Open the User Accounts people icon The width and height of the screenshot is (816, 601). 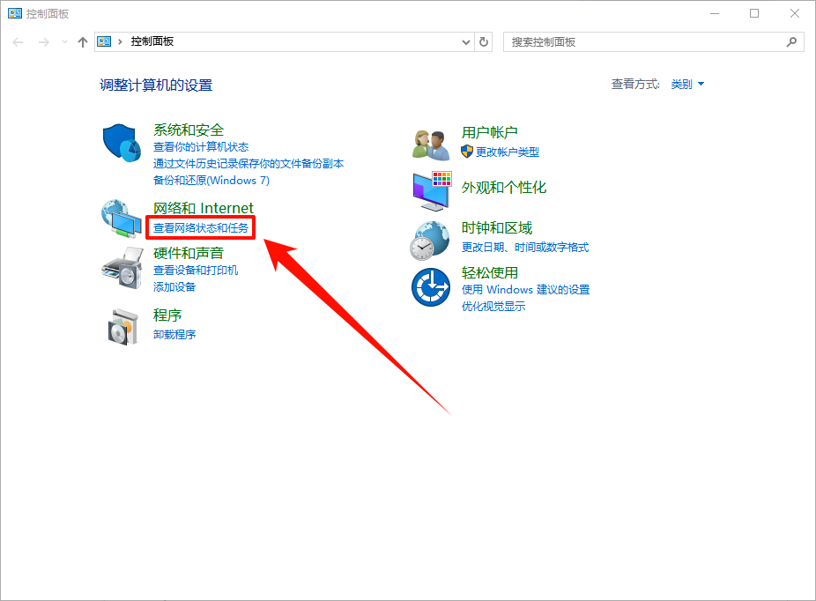click(431, 145)
